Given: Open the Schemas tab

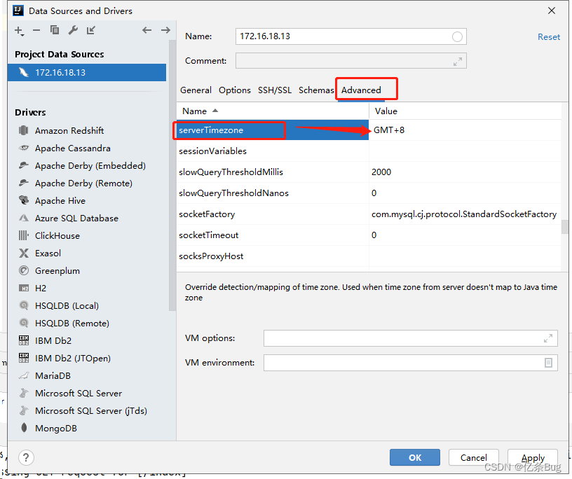Looking at the screenshot, I should (x=315, y=90).
